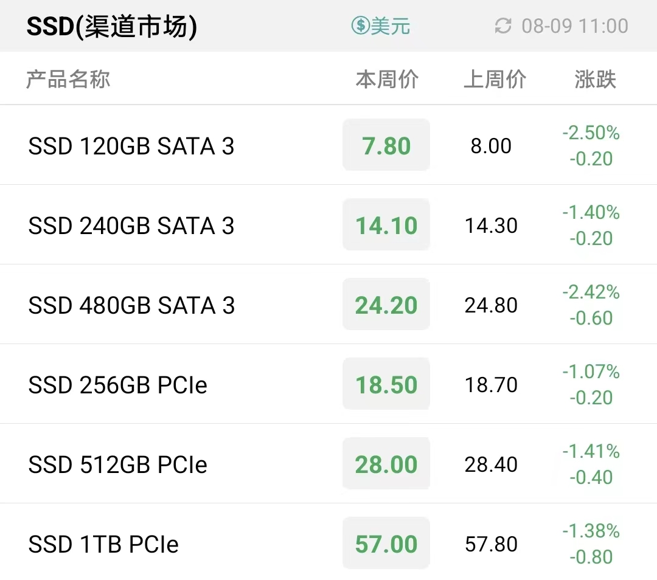This screenshot has width=657, height=580.
Task: Tap the dollar sign currency icon
Action: pos(360,26)
